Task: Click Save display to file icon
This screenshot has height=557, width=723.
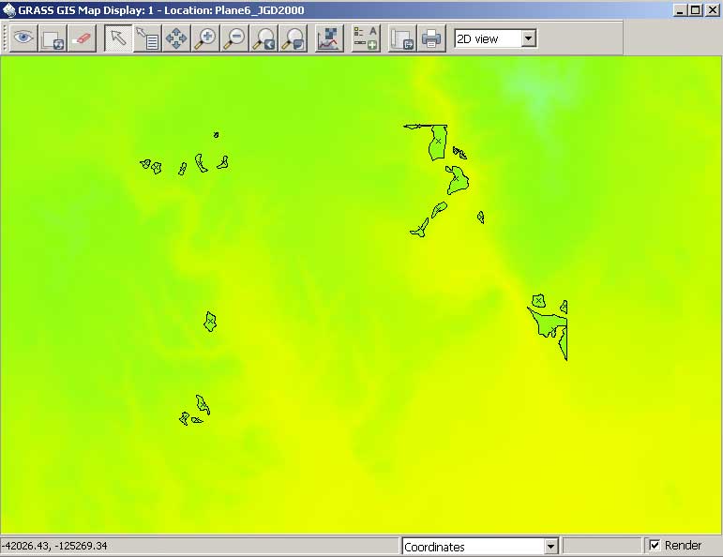Action: pos(402,38)
